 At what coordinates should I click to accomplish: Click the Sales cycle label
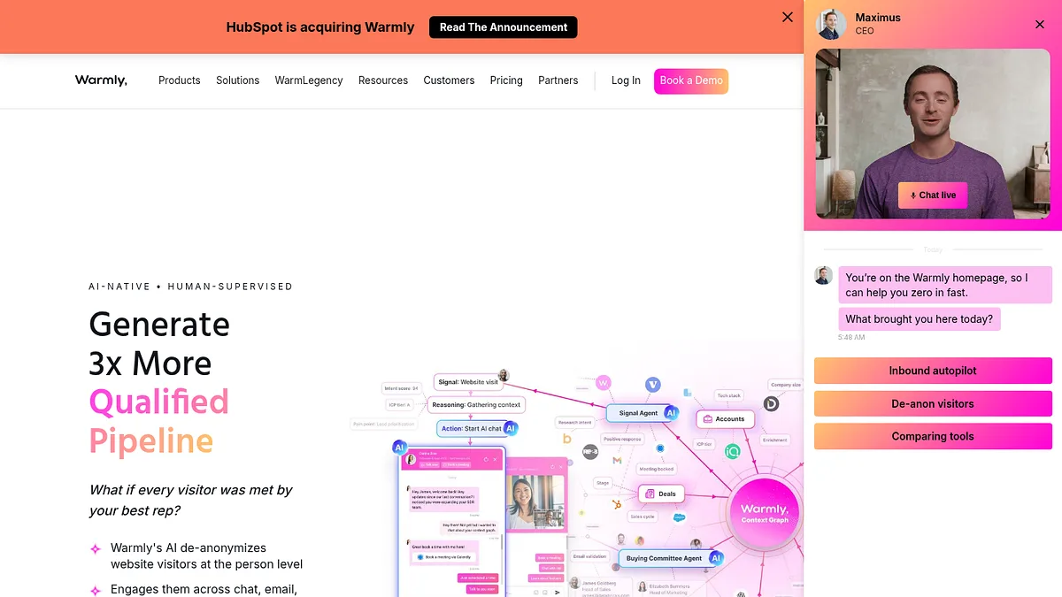(643, 517)
